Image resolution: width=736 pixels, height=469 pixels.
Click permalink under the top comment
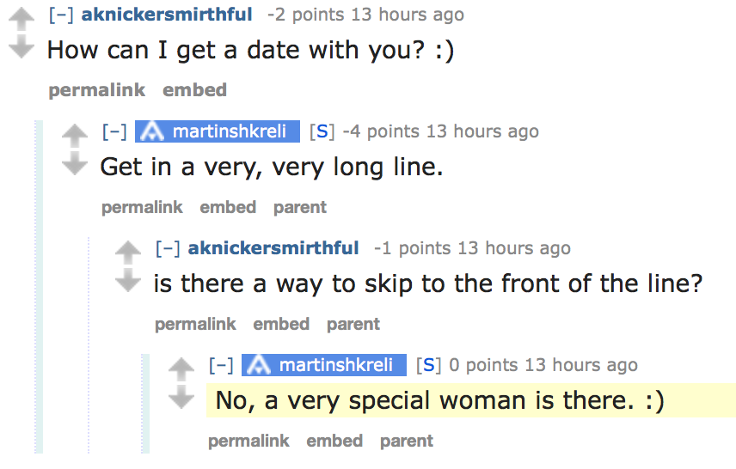coord(97,90)
